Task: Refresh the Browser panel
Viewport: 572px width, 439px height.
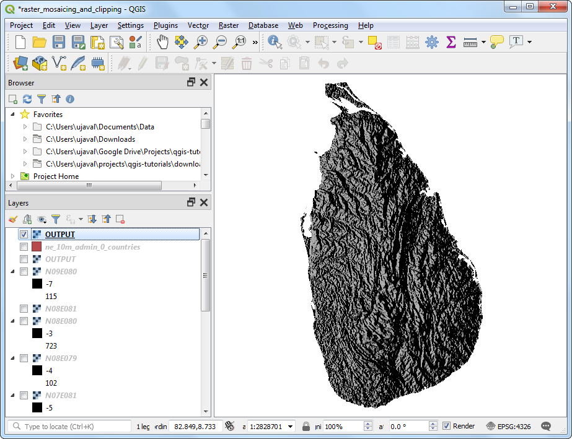Action: click(x=27, y=99)
